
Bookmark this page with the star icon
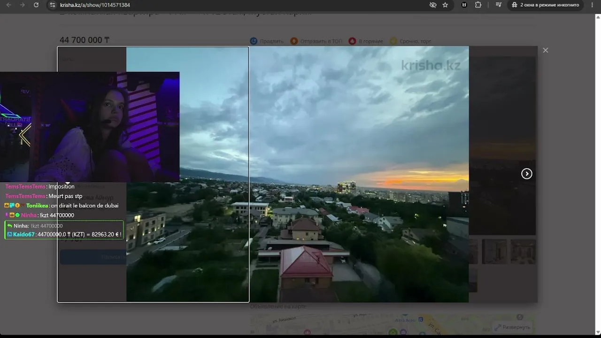point(445,5)
